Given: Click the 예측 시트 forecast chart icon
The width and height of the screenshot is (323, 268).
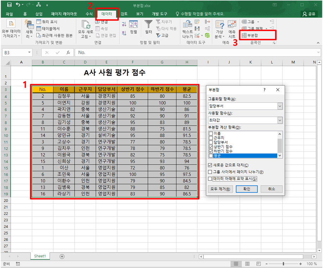Looking at the screenshot, I should [232, 25].
